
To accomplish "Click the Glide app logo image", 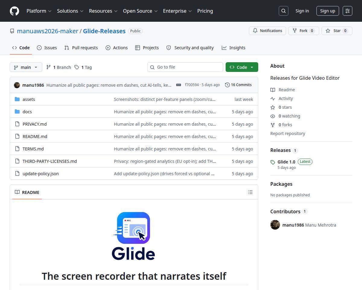I will point(133,236).
